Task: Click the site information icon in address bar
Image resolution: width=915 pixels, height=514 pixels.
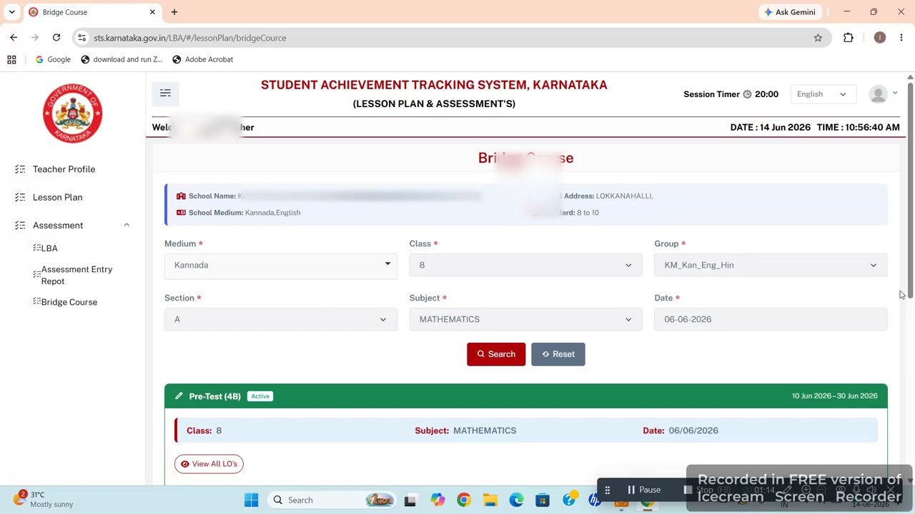Action: pos(81,38)
